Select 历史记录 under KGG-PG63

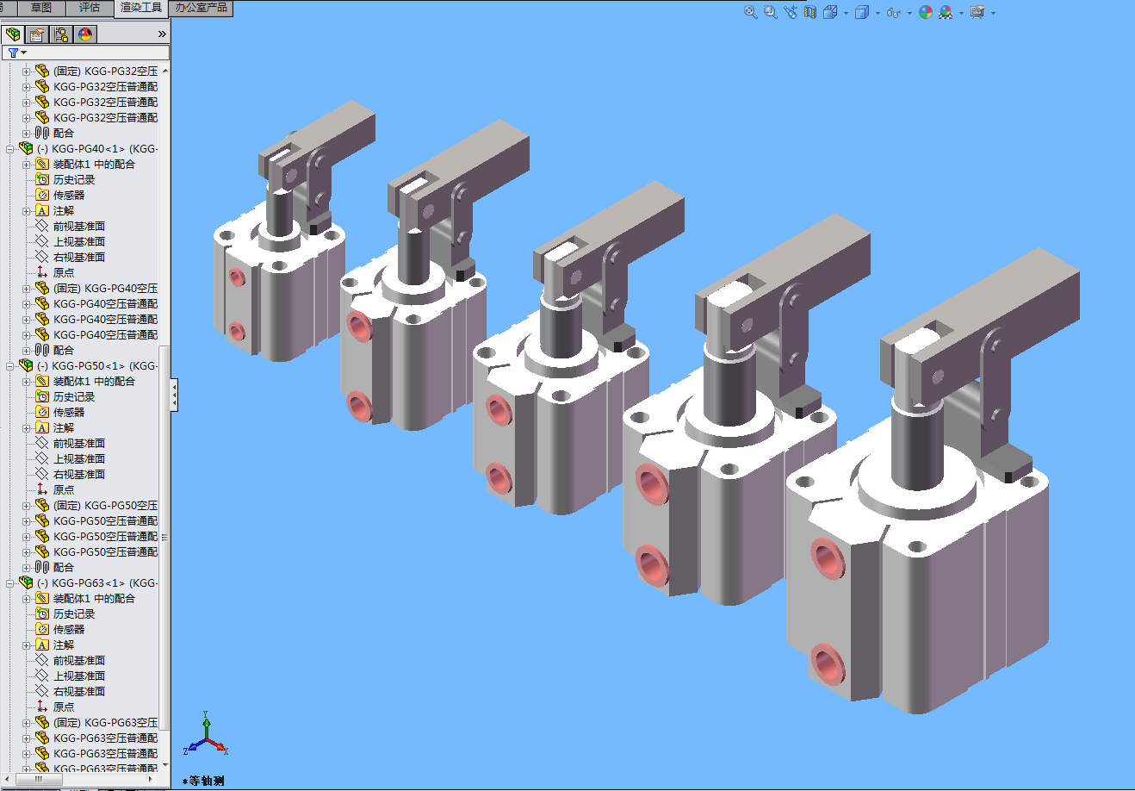point(73,614)
